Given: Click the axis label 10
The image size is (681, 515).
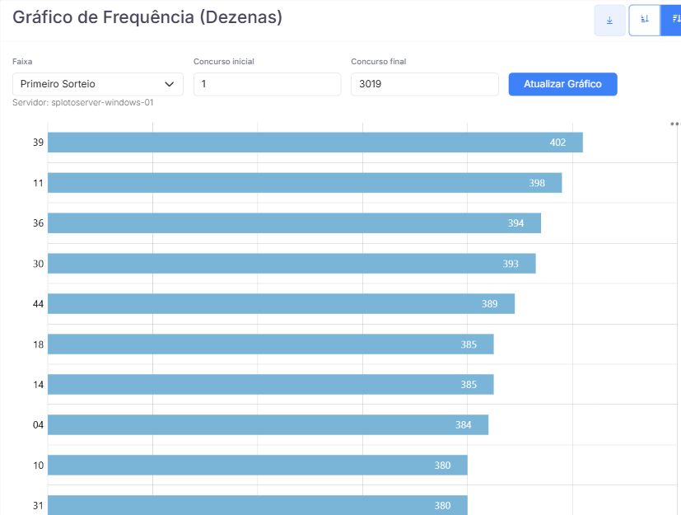Looking at the screenshot, I should [x=38, y=465].
